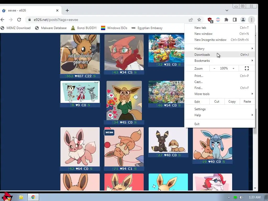Click the striped flag extension icon

point(218,20)
